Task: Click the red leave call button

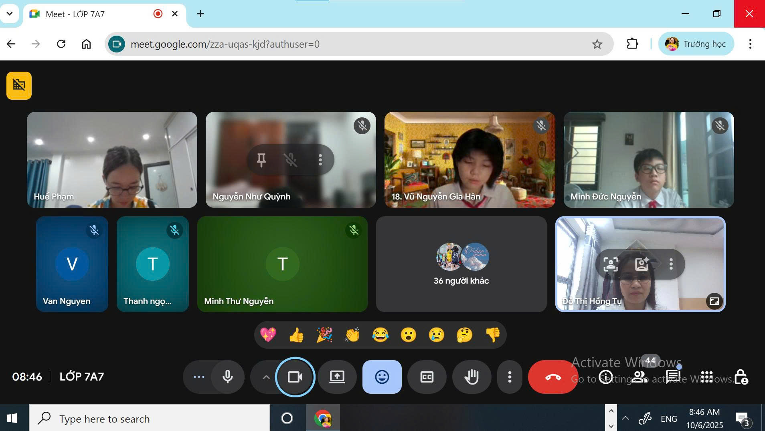Action: [552, 377]
